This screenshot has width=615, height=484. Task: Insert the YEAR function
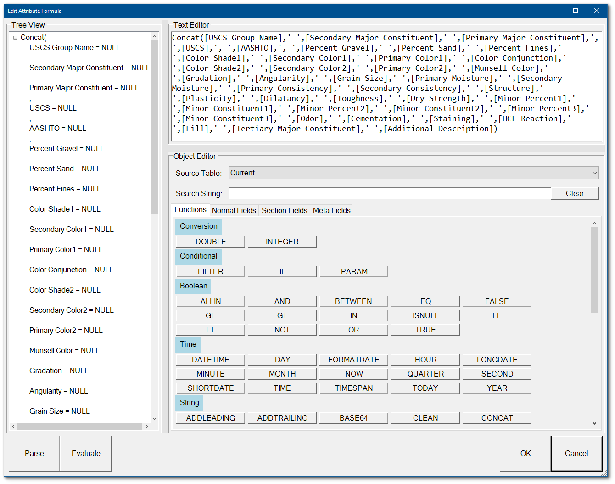click(x=497, y=388)
